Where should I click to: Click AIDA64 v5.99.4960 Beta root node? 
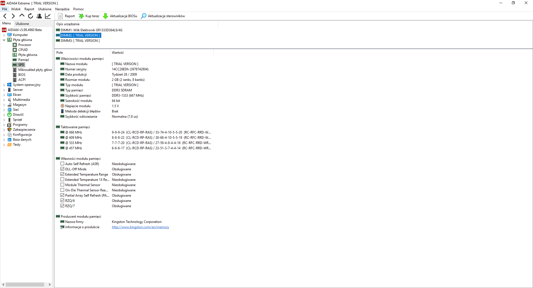[24, 30]
